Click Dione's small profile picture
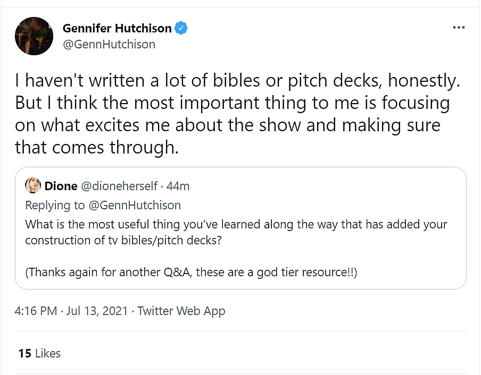 (x=33, y=186)
